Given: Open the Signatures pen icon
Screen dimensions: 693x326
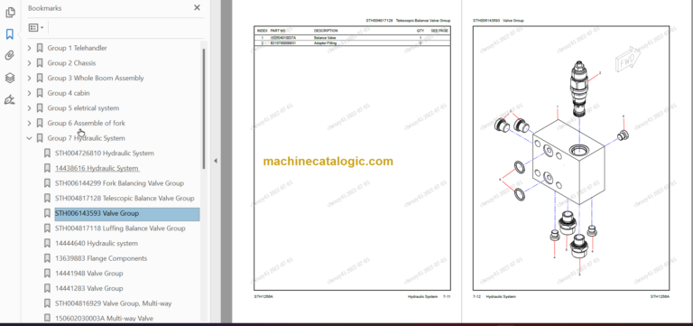Looking at the screenshot, I should coord(10,99).
